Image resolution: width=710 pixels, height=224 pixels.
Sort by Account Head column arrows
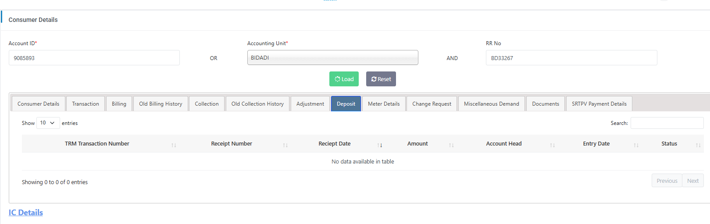click(x=552, y=145)
